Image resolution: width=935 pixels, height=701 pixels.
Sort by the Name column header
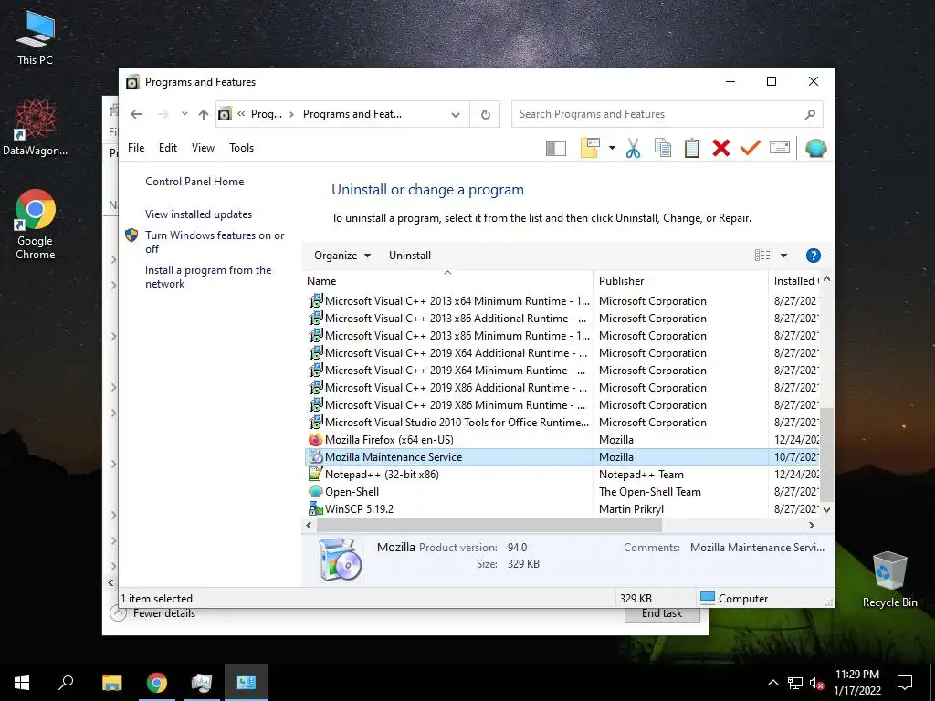tap(448, 281)
